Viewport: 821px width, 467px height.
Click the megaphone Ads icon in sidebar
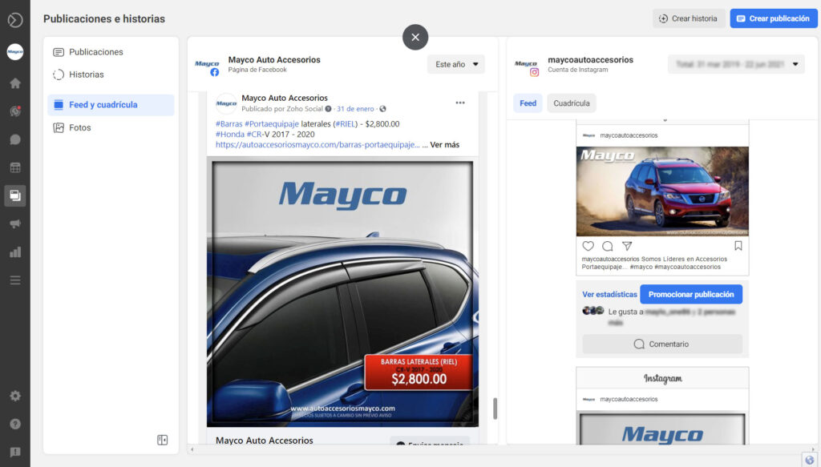[x=15, y=224]
